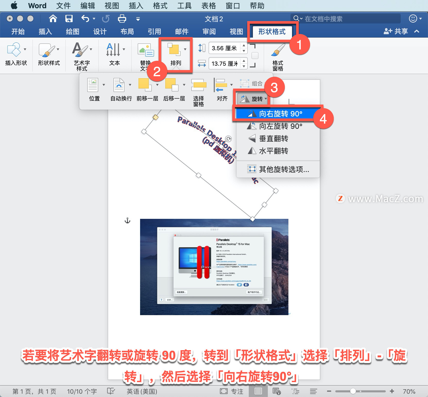The width and height of the screenshot is (428, 397).
Task: Open Customize Quick Access Toolbar dropdown
Action: (138, 19)
